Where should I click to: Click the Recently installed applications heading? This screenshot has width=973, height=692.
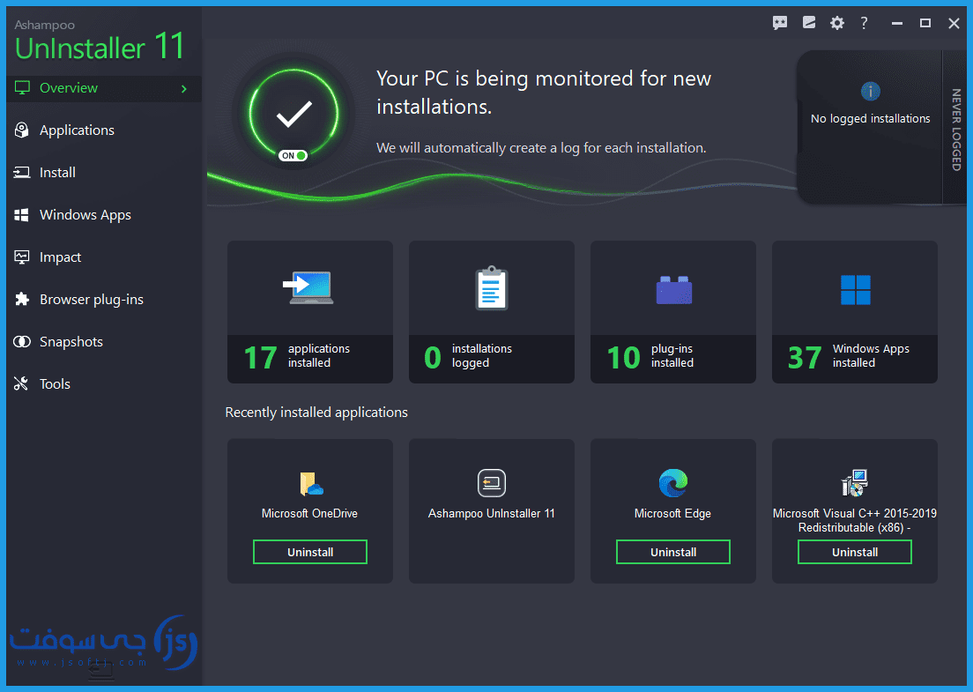coord(316,412)
